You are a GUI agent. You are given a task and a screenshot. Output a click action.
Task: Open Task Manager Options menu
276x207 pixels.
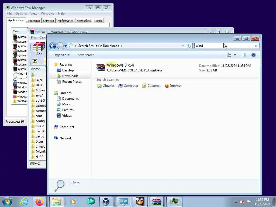[x=21, y=13]
